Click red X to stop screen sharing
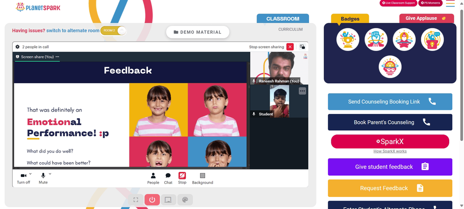Image resolution: width=464 pixels, height=209 pixels. click(x=290, y=47)
